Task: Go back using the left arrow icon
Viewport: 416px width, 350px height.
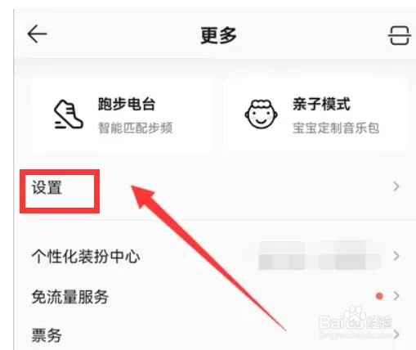Action: (38, 34)
